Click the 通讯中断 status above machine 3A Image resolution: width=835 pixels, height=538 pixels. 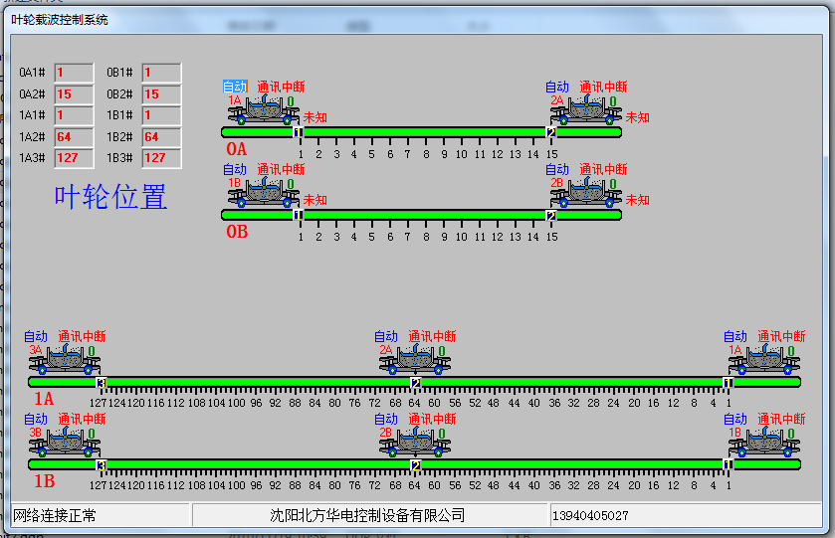[x=82, y=336]
